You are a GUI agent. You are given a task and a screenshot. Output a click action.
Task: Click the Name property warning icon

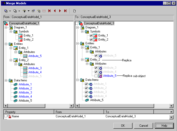9,116
